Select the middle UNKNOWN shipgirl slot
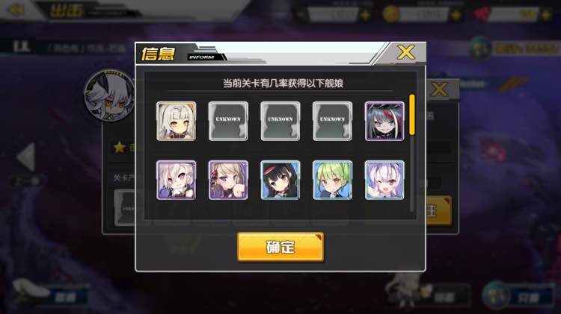This screenshot has width=561, height=314. click(x=280, y=122)
